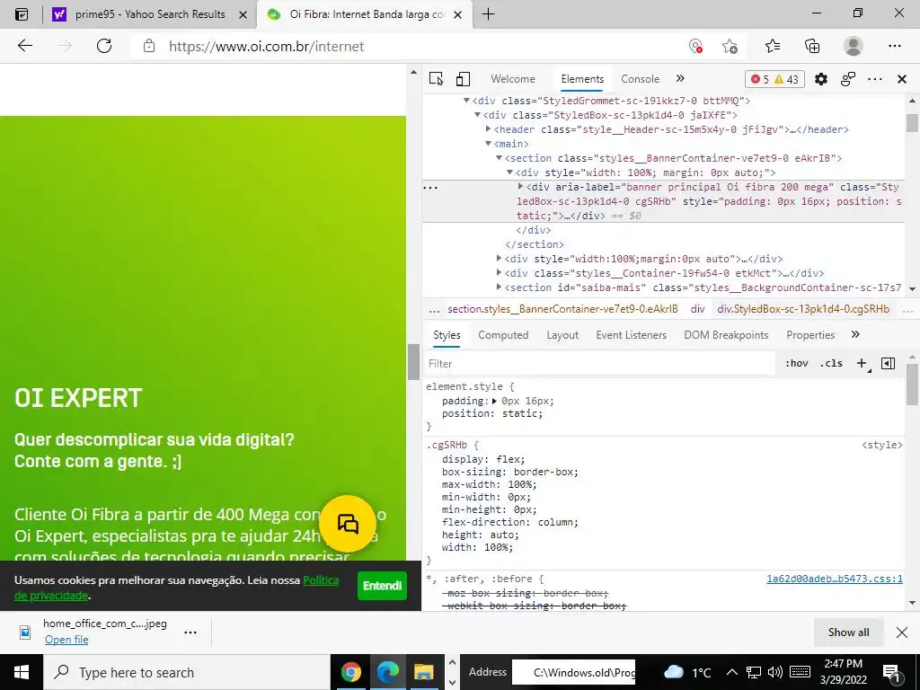Open Chrome from the taskbar
The width and height of the screenshot is (920, 690).
[351, 672]
